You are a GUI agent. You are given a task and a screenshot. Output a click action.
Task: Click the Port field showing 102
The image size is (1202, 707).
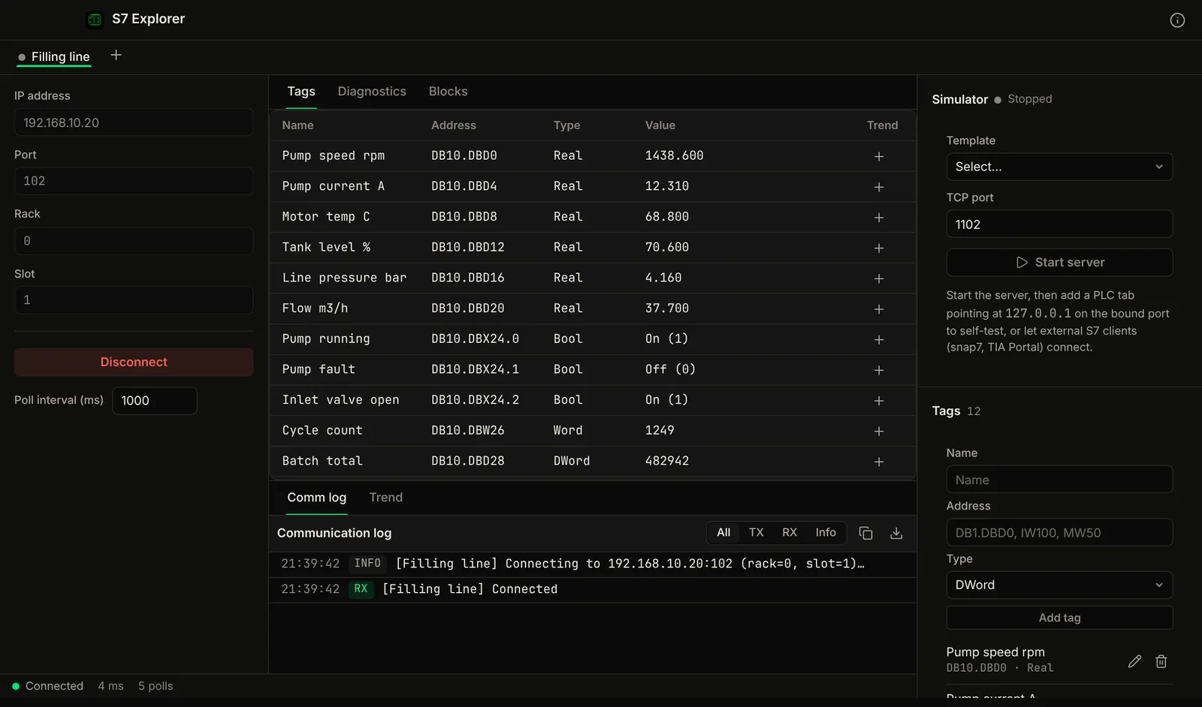click(x=134, y=181)
